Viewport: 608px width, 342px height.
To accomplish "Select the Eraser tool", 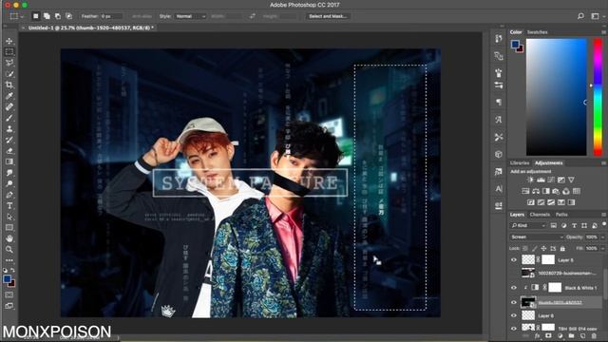I will pos(9,150).
